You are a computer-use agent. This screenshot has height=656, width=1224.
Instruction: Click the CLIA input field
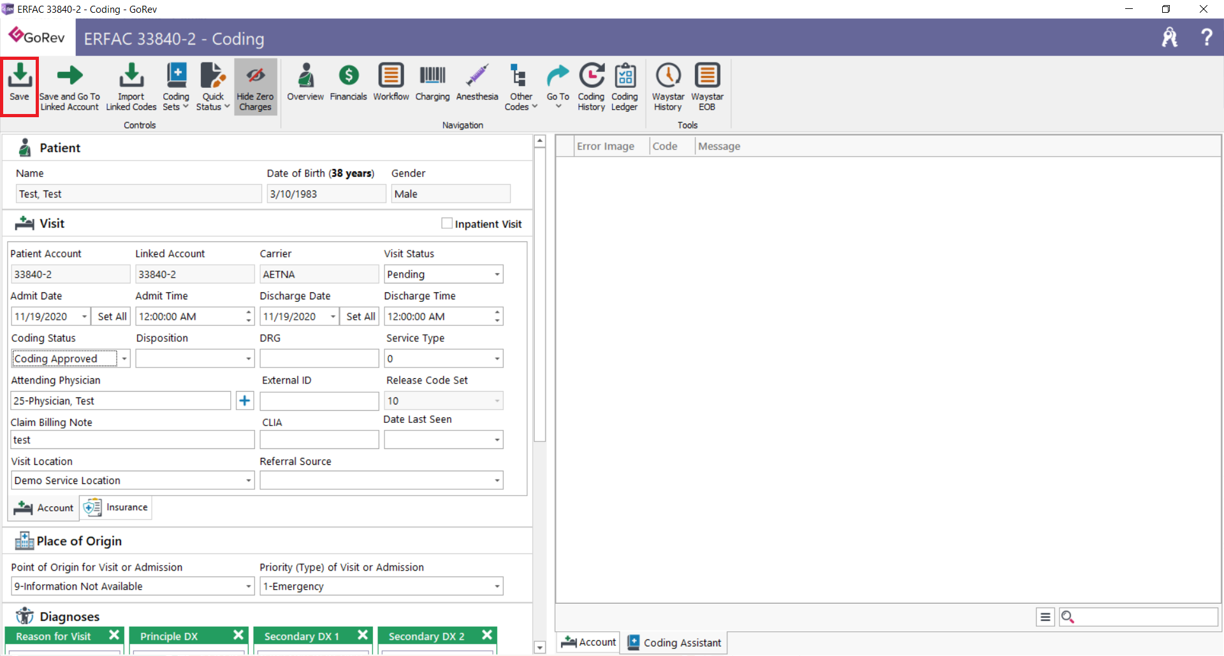pos(319,440)
